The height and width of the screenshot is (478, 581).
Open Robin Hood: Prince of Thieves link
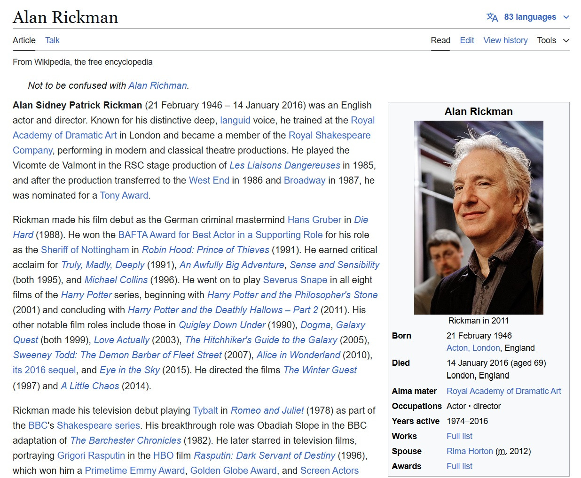point(205,250)
